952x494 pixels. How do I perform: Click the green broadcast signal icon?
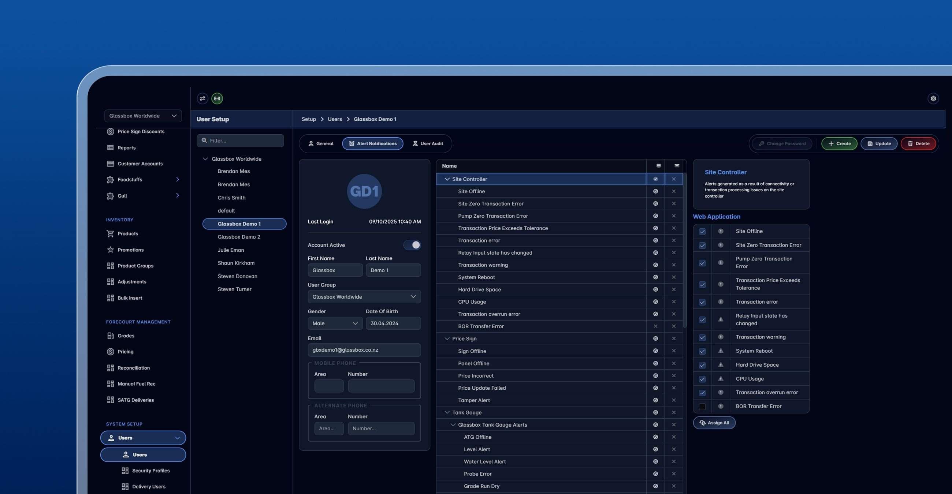217,98
